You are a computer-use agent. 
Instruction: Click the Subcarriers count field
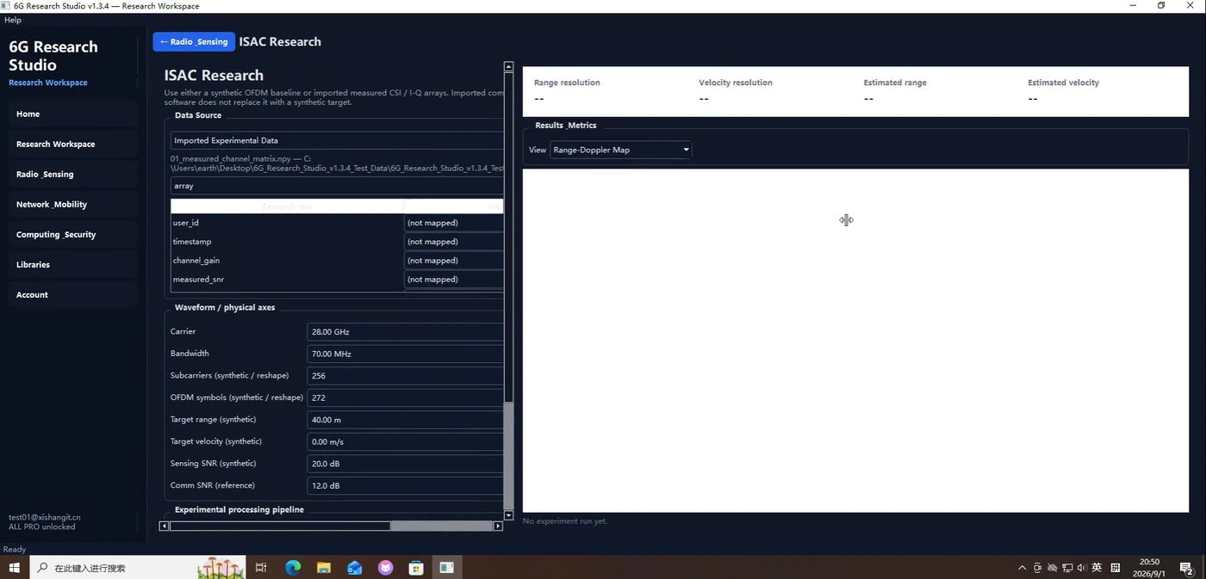click(405, 376)
